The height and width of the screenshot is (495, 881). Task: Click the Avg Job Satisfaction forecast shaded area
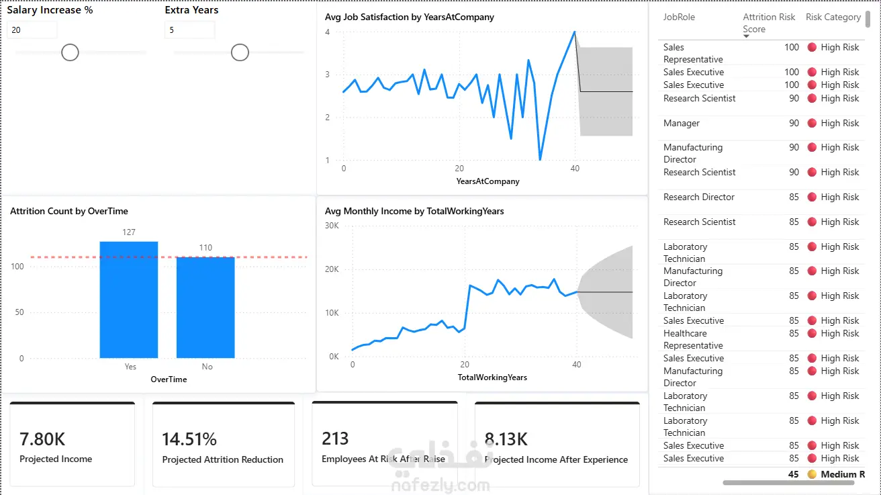[606, 91]
